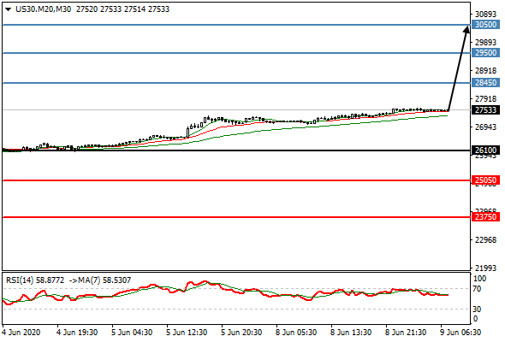The image size is (505, 342).
Task: Select the 28450 blue price label
Action: point(486,83)
